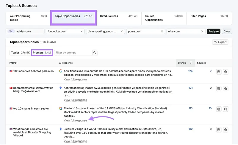238x145 pixels.
Task: Click Google icon in nombres hebreos response
Action: pos(61,71)
